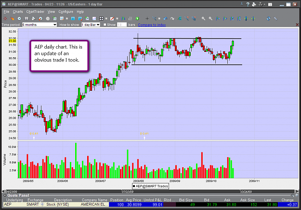Click the first magnifier zoom icon

(204, 19)
